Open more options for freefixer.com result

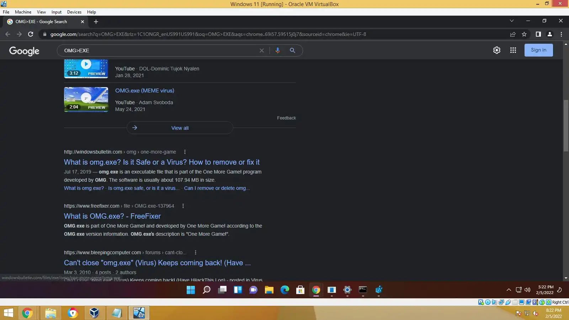point(183,206)
